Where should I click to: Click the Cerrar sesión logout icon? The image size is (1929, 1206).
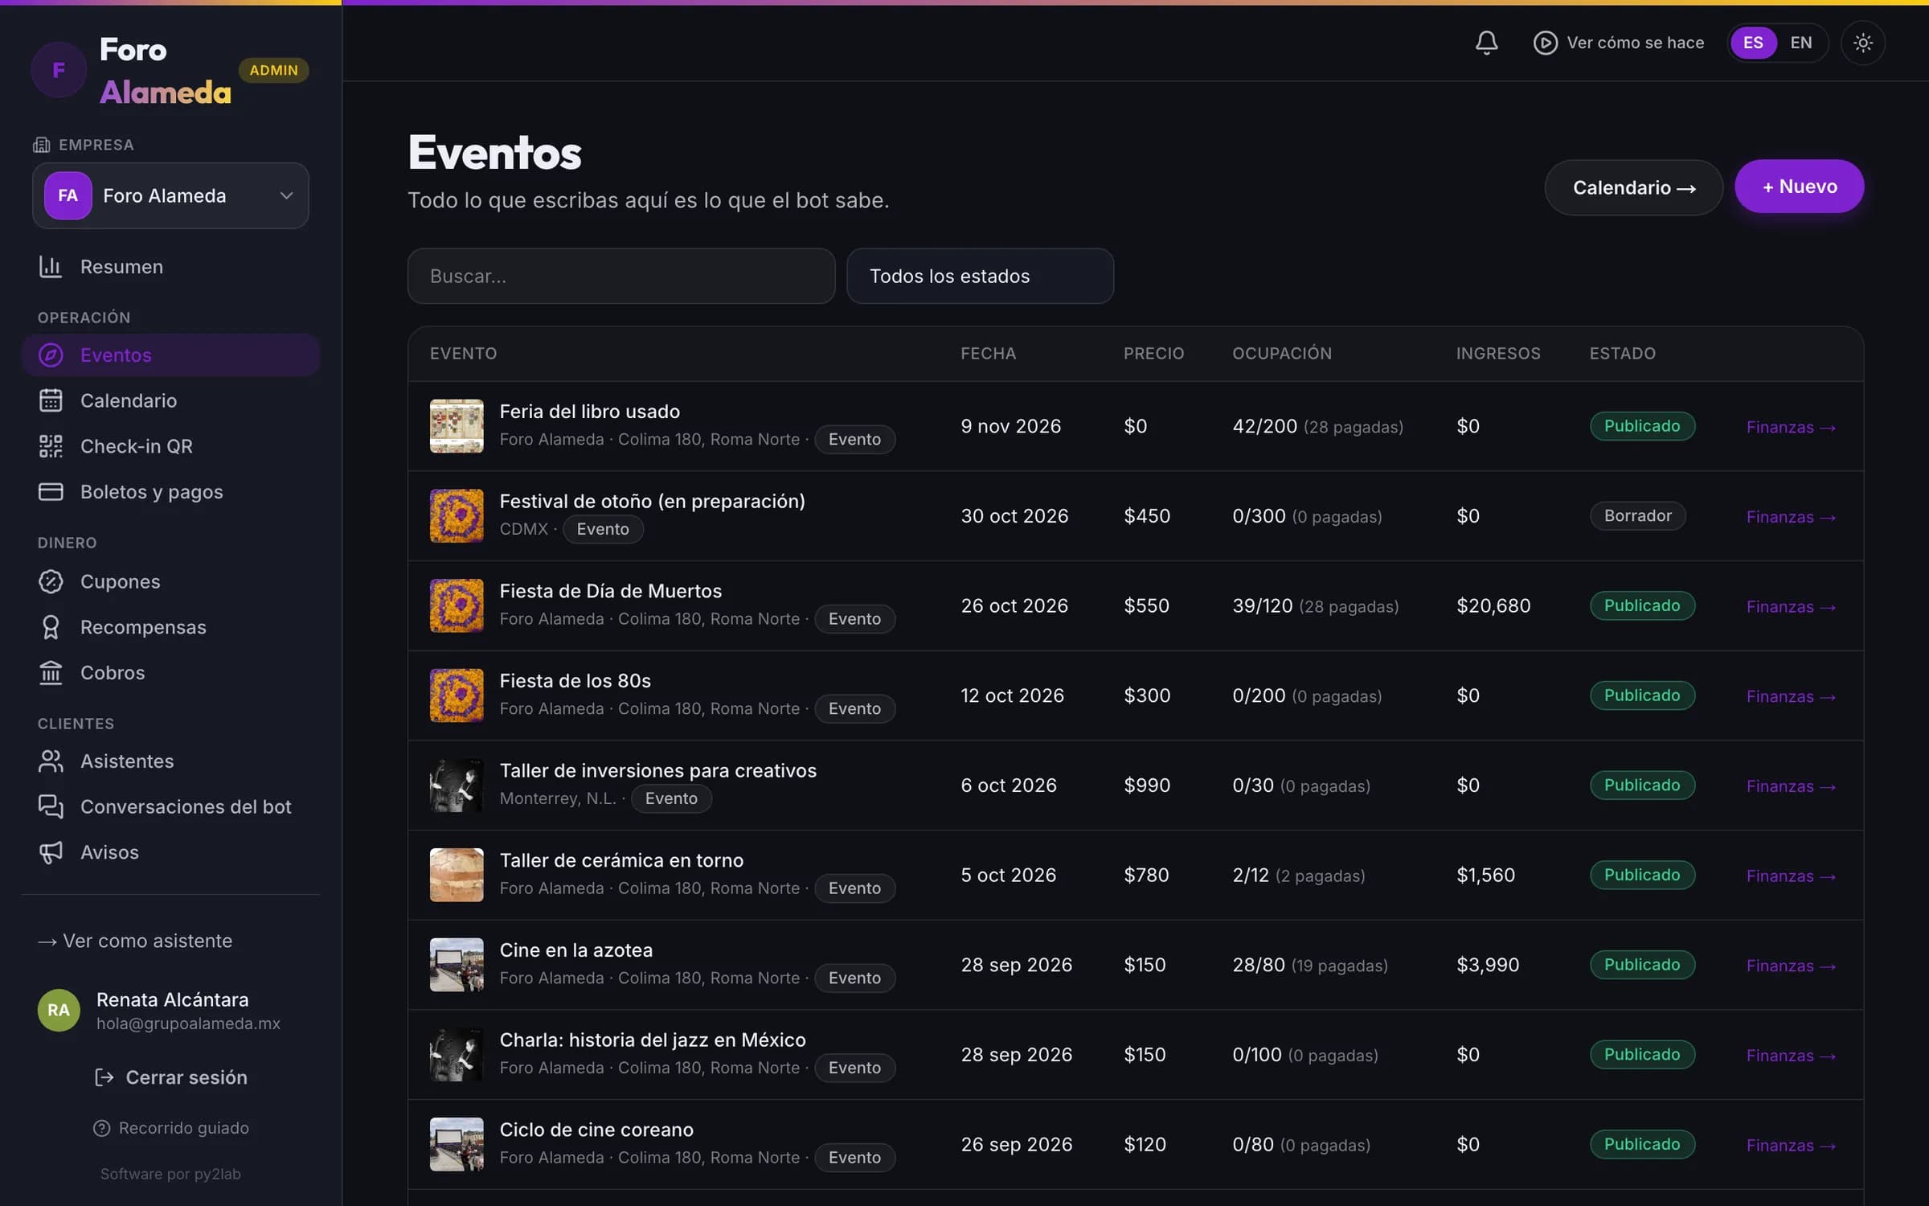tap(104, 1077)
